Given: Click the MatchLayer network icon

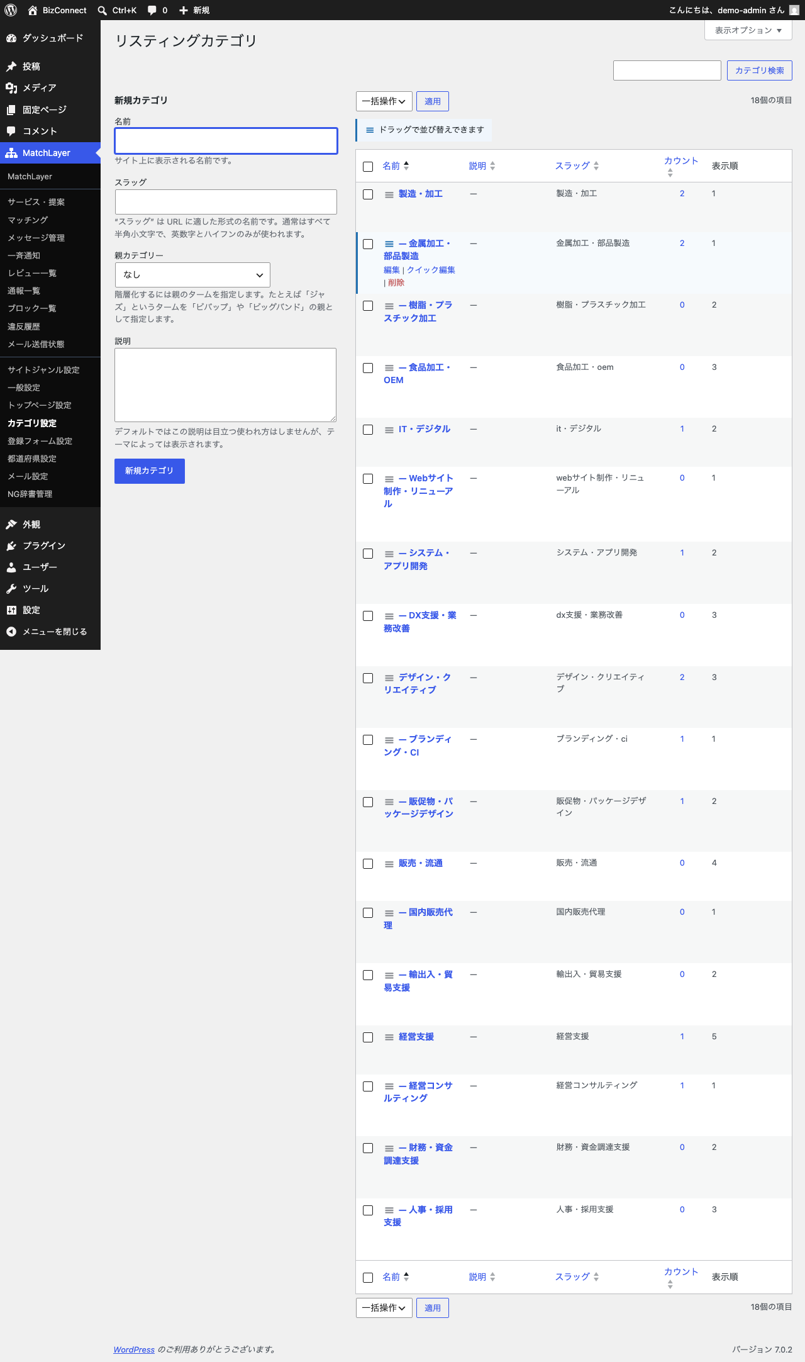Looking at the screenshot, I should [x=11, y=153].
